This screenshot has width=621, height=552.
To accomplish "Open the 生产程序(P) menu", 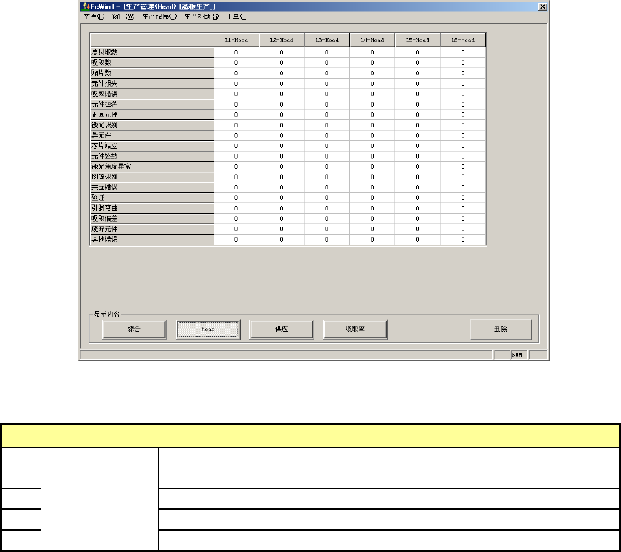I will pyautogui.click(x=159, y=16).
